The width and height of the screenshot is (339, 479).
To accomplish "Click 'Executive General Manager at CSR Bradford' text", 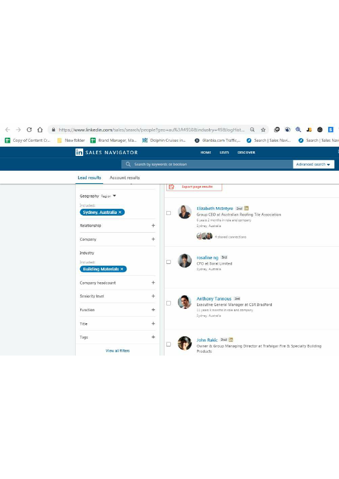I will (x=234, y=304).
